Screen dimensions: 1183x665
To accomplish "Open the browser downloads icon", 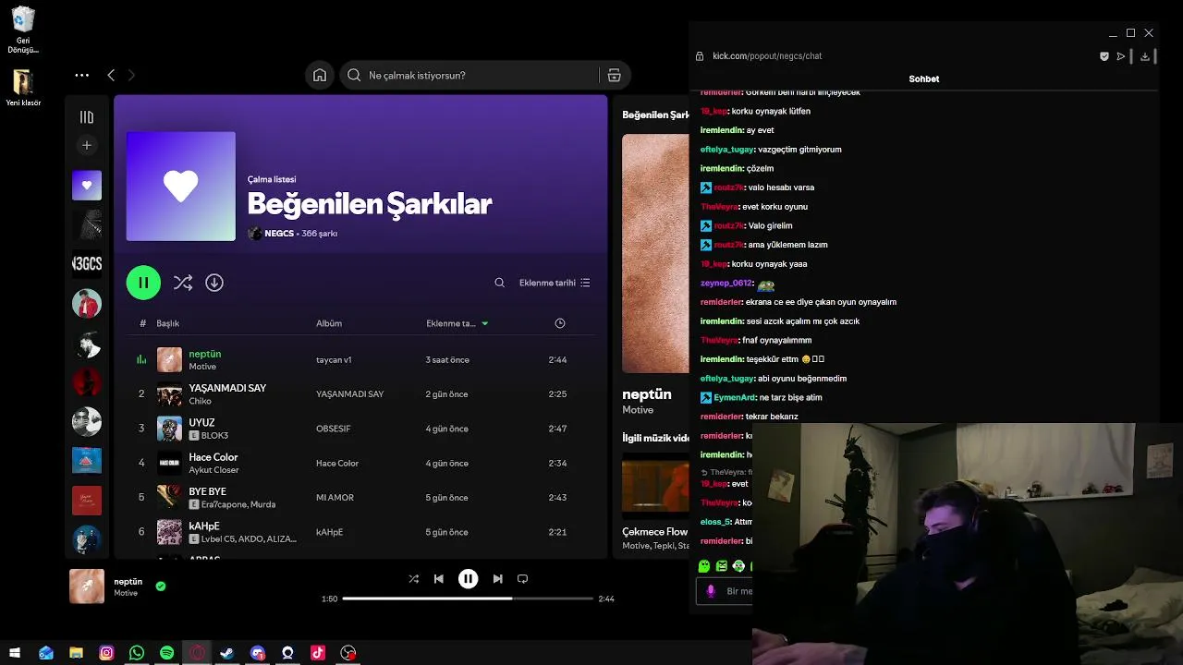I will click(1145, 56).
